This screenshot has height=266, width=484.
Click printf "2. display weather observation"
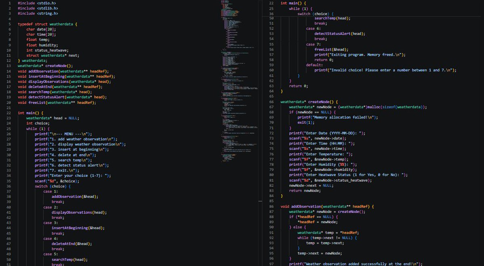coord(80,145)
